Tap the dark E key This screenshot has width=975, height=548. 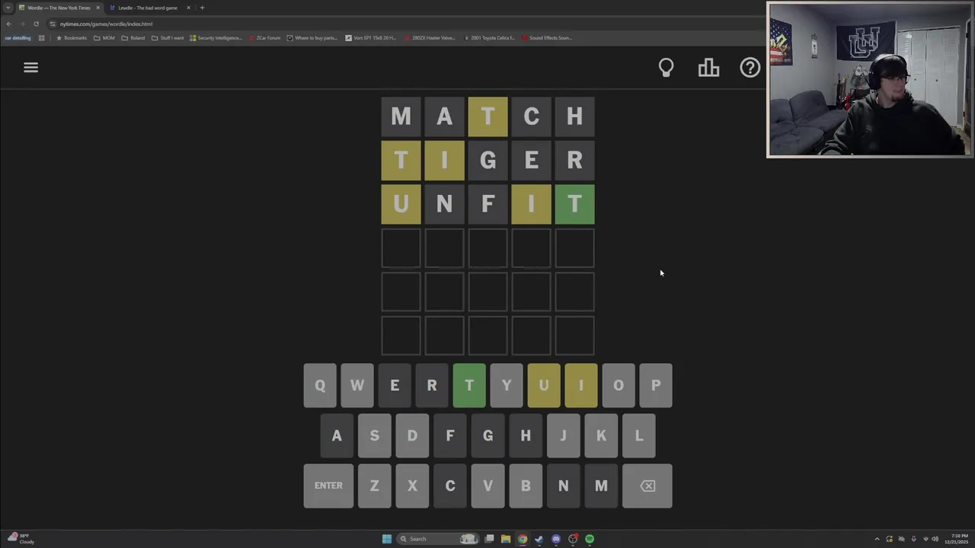tap(395, 385)
